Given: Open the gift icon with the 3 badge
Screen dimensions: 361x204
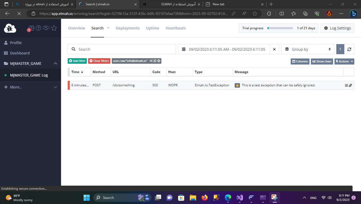Looking at the screenshot, I should tap(31, 28).
